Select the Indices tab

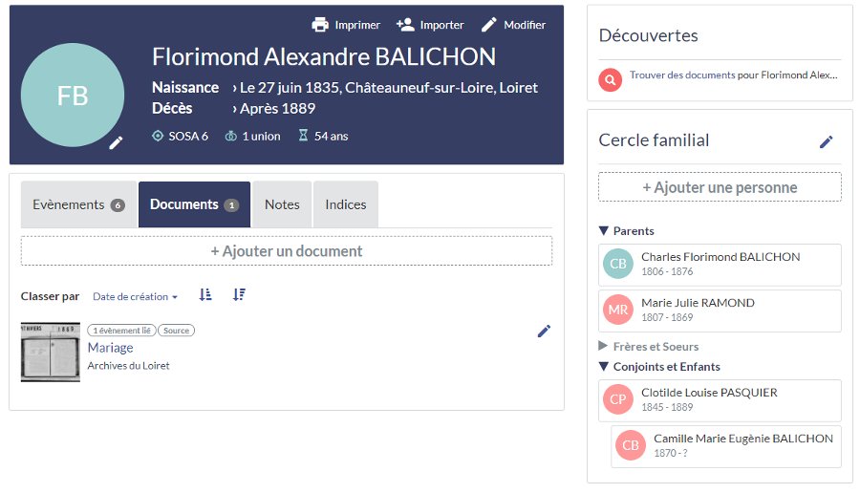pyautogui.click(x=345, y=204)
